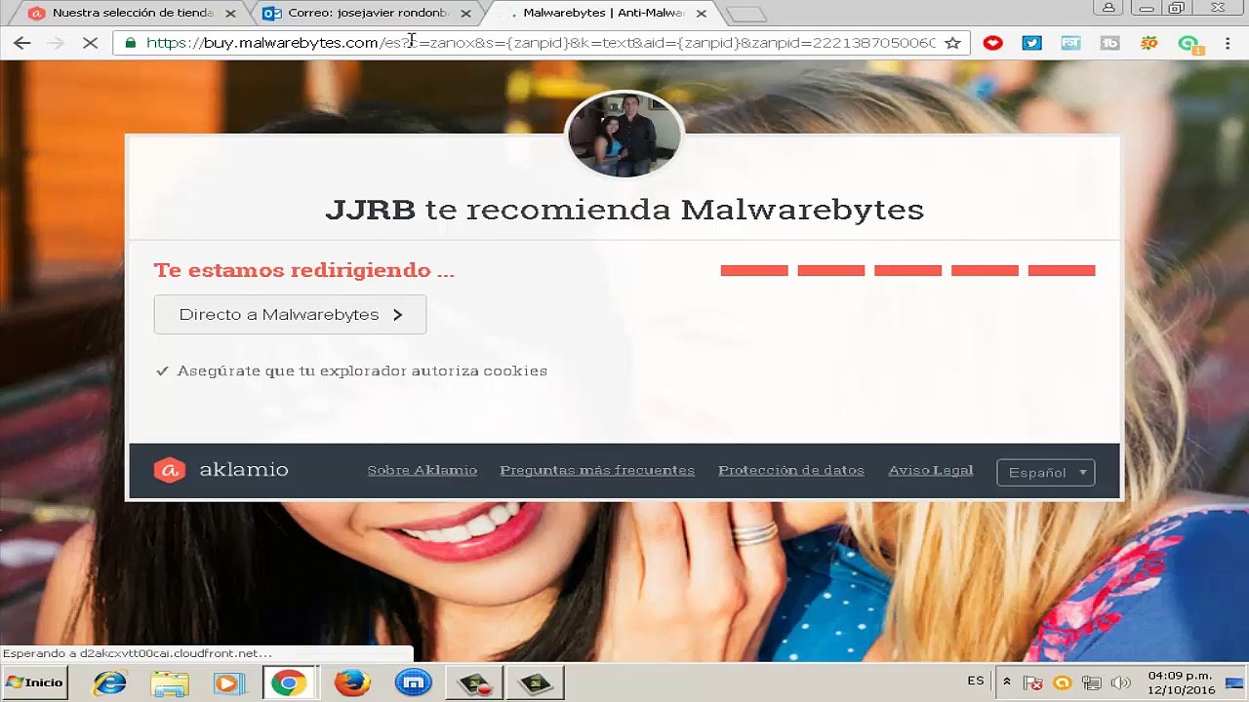Open the volume speaker tray icon

pyautogui.click(x=1120, y=683)
